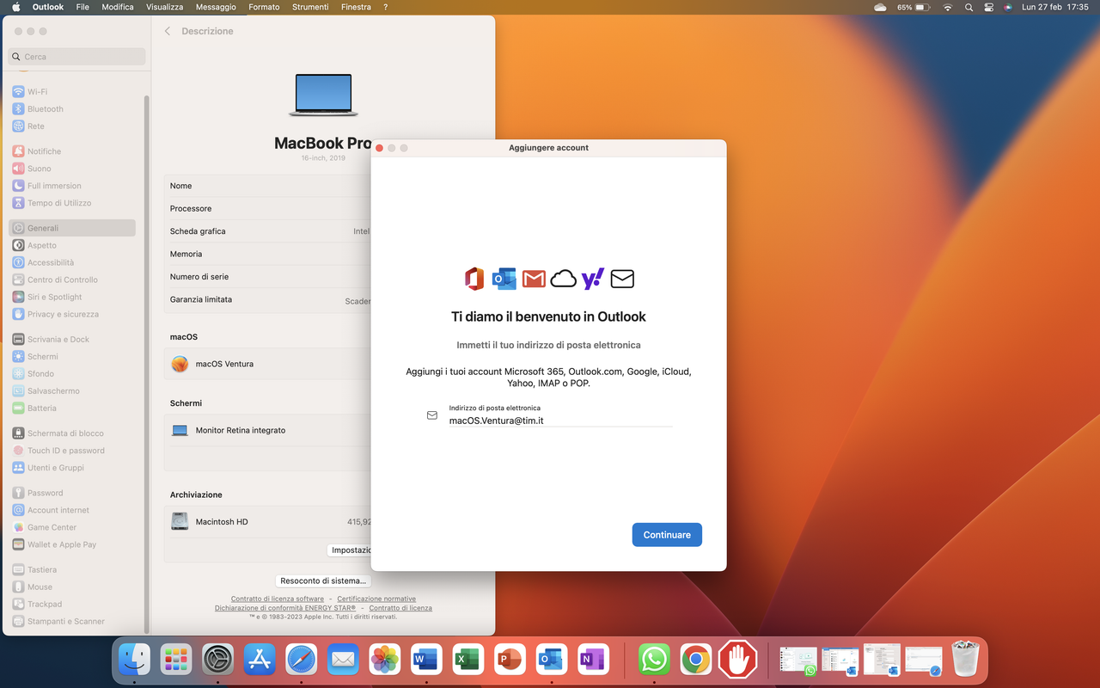Click the Outlook icon in the Dock
This screenshot has width=1100, height=688.
tap(552, 660)
